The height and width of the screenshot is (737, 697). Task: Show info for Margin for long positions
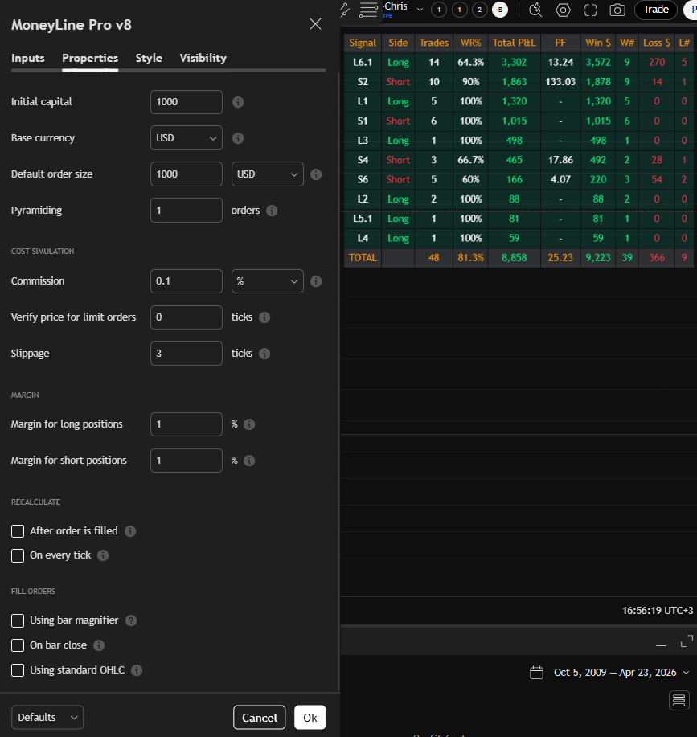click(249, 424)
